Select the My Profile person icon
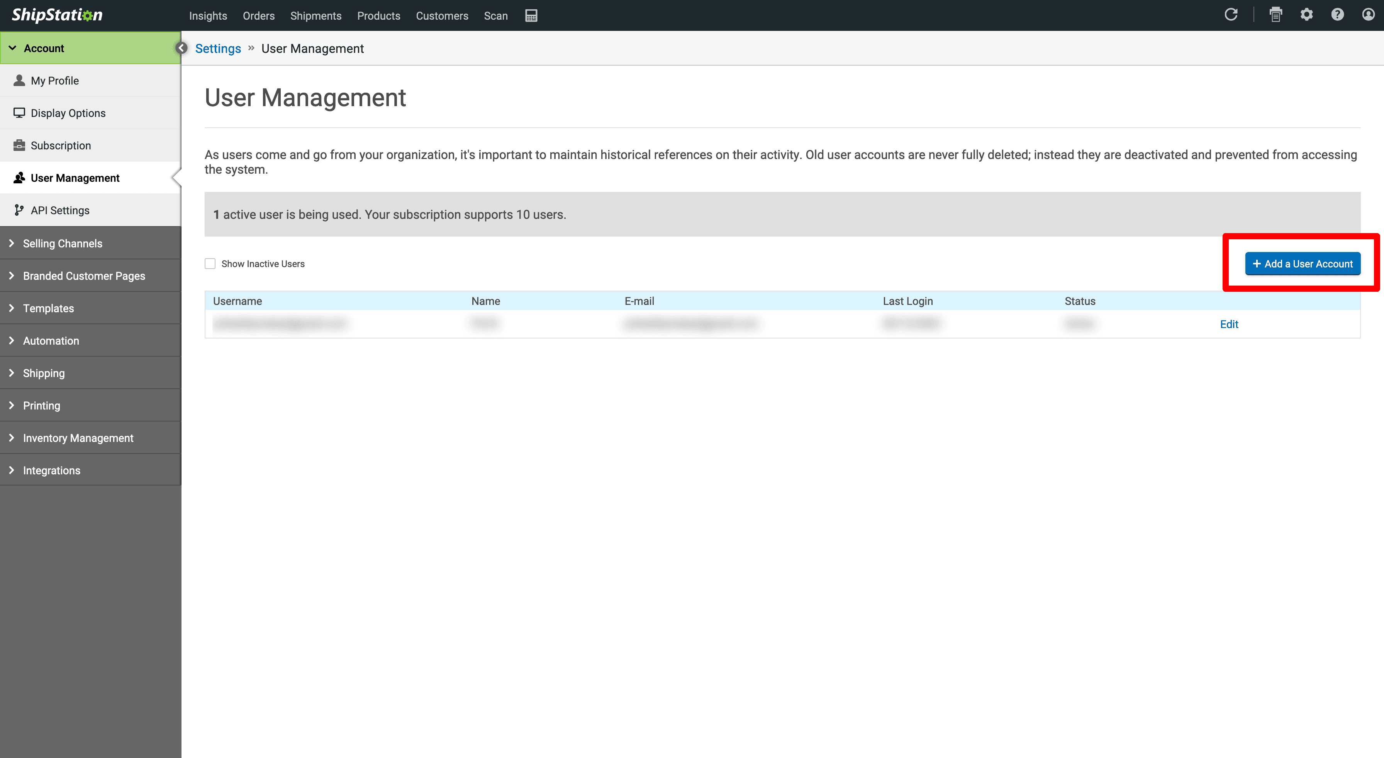 (19, 80)
